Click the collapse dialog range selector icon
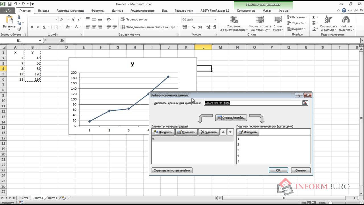 pos(305,103)
